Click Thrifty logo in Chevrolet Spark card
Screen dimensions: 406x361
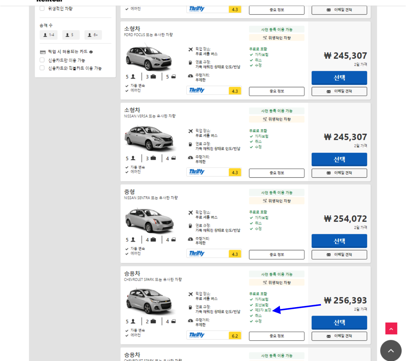[197, 335]
